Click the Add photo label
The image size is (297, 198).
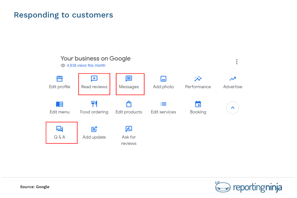pyautogui.click(x=163, y=87)
